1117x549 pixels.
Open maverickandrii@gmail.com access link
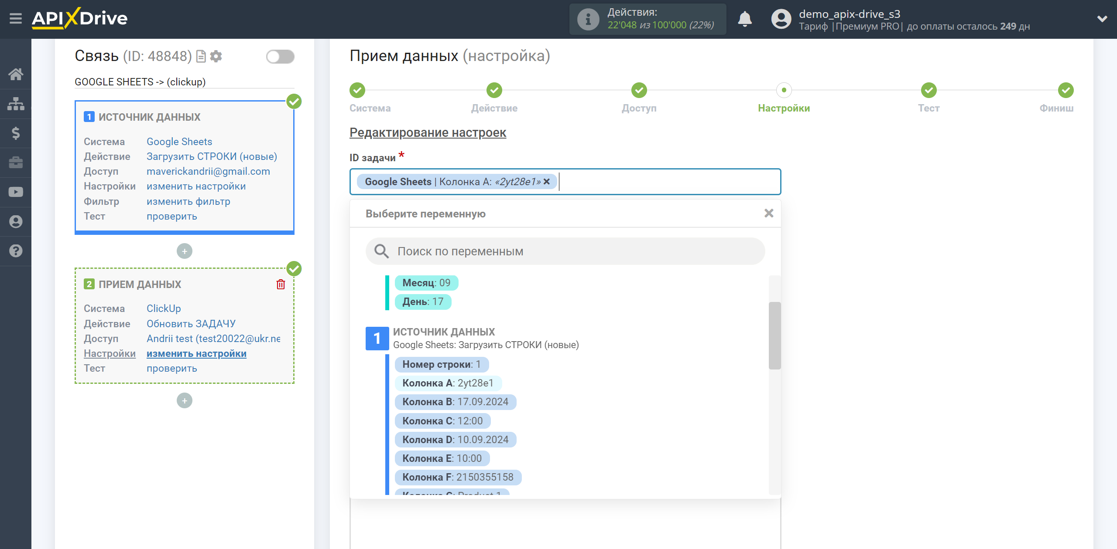tap(208, 171)
